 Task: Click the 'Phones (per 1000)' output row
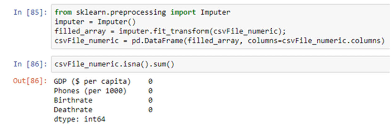pyautogui.click(x=90, y=91)
